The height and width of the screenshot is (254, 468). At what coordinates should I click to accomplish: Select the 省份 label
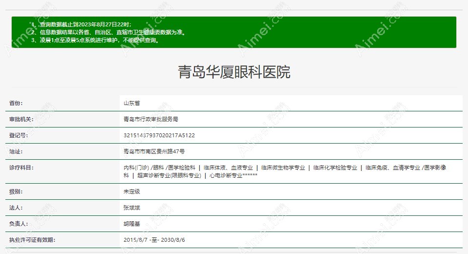tap(16, 103)
